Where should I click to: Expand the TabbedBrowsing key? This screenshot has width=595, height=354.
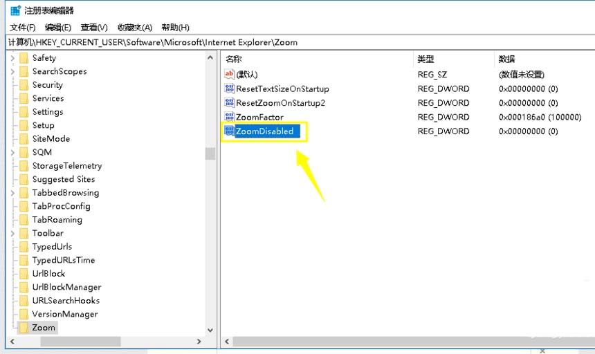pyautogui.click(x=12, y=193)
